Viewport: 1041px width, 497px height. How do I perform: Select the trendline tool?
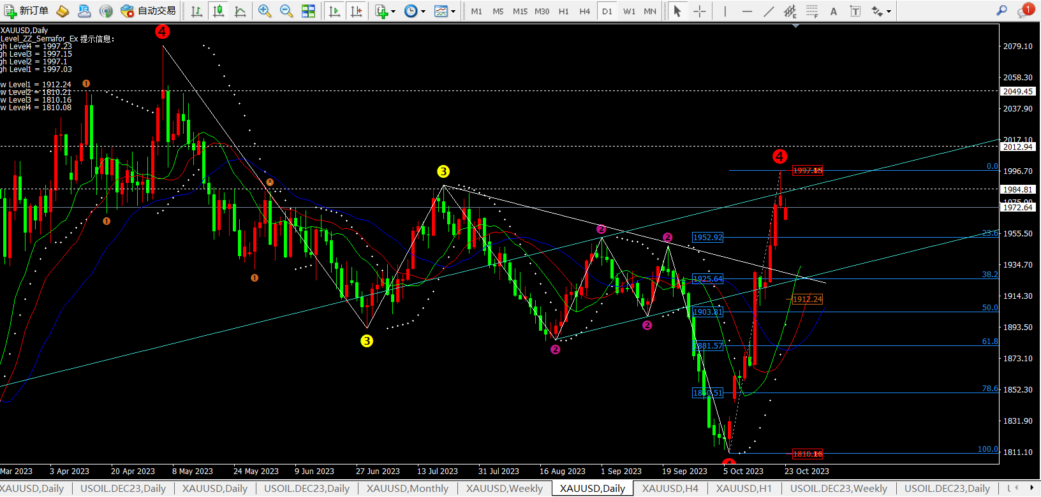coord(769,11)
